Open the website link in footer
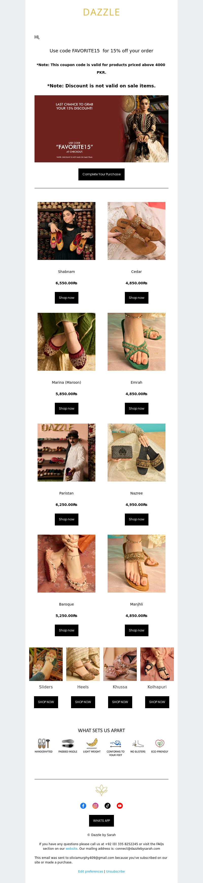Image resolution: width=203 pixels, height=883 pixels. [72, 848]
